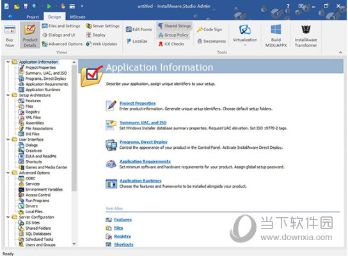Screen dimensions: 348x256
Task: Select File Associations tree item
Action: pyautogui.click(x=39, y=128)
